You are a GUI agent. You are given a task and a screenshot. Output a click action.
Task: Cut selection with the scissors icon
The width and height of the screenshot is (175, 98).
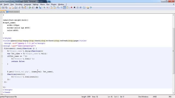coord(20,8)
